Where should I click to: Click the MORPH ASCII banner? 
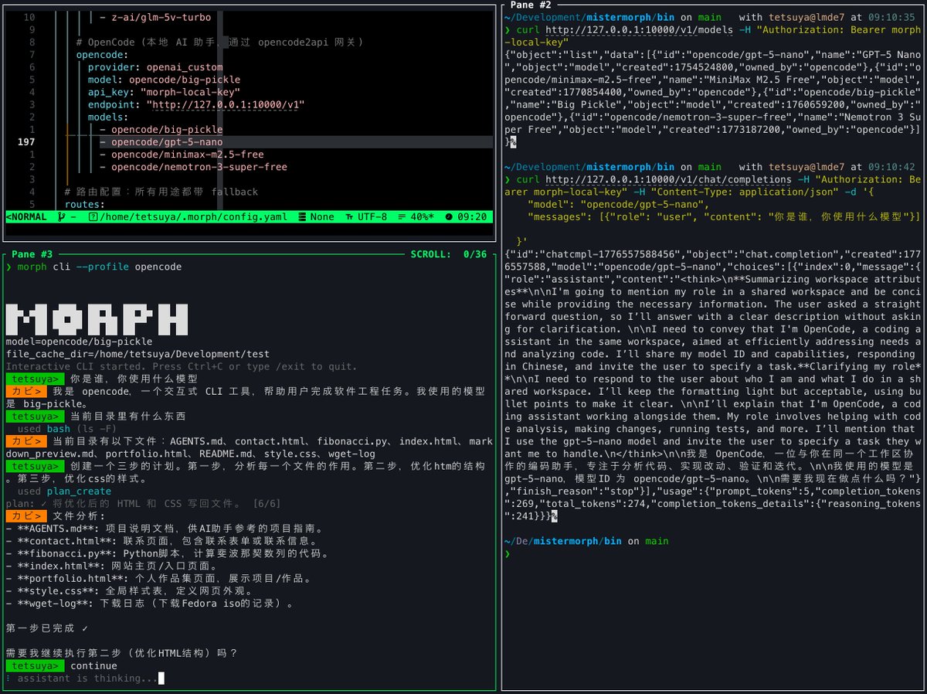tap(97, 319)
